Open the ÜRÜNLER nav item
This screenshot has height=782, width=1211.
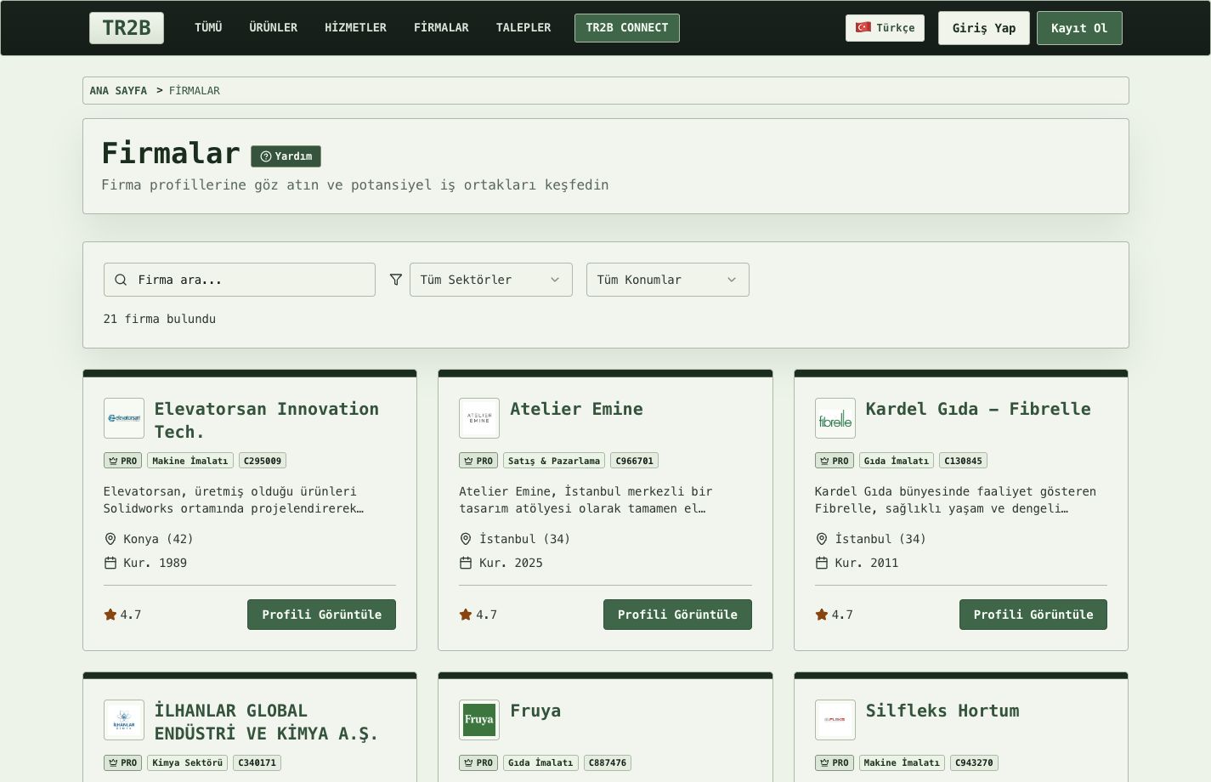click(274, 28)
